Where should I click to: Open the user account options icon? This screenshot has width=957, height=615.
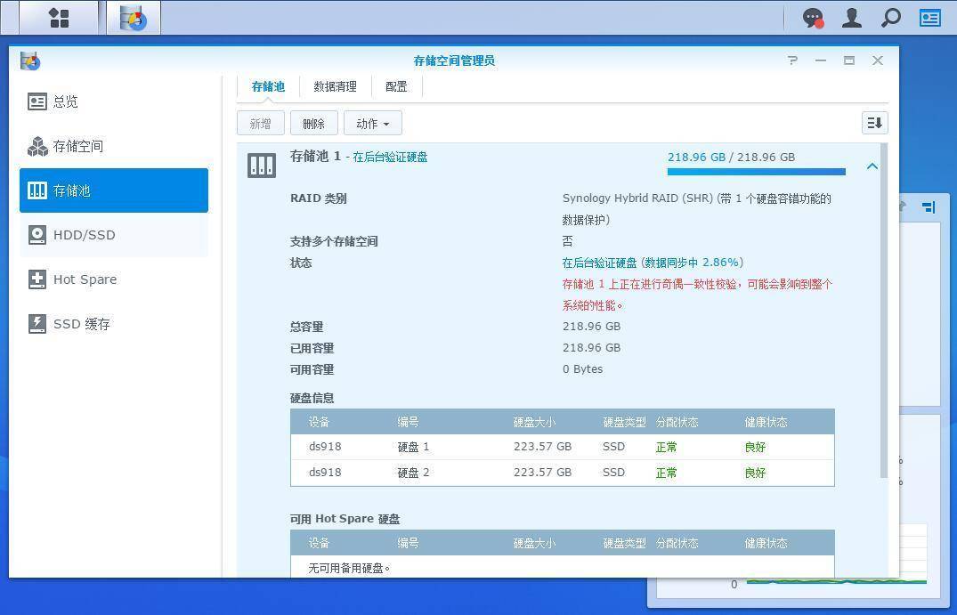pos(852,18)
